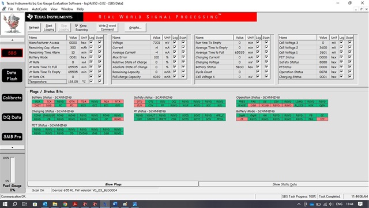Open Adobe Acrobat from the taskbar
The width and height of the screenshot is (369, 208).
point(75,204)
